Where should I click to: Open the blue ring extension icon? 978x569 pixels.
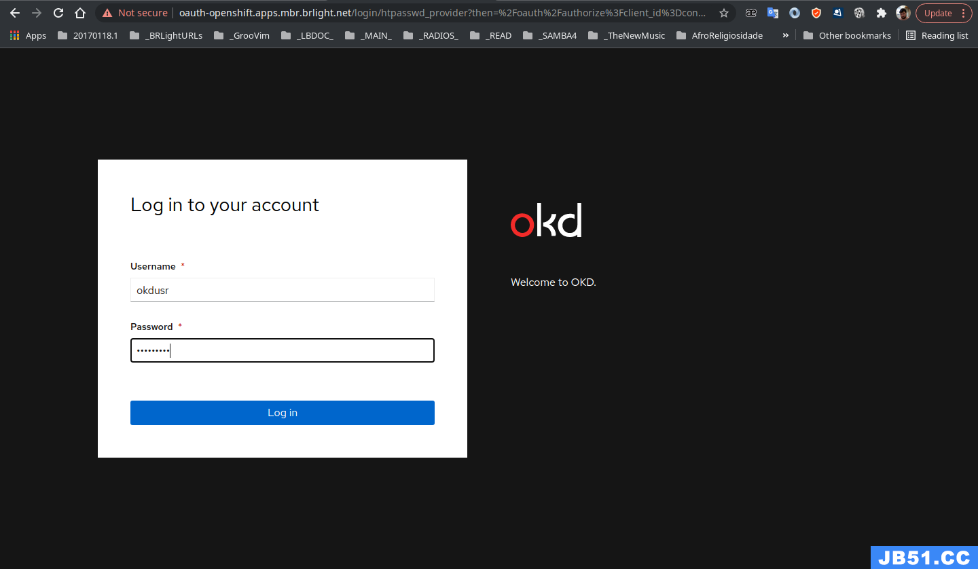tap(795, 13)
